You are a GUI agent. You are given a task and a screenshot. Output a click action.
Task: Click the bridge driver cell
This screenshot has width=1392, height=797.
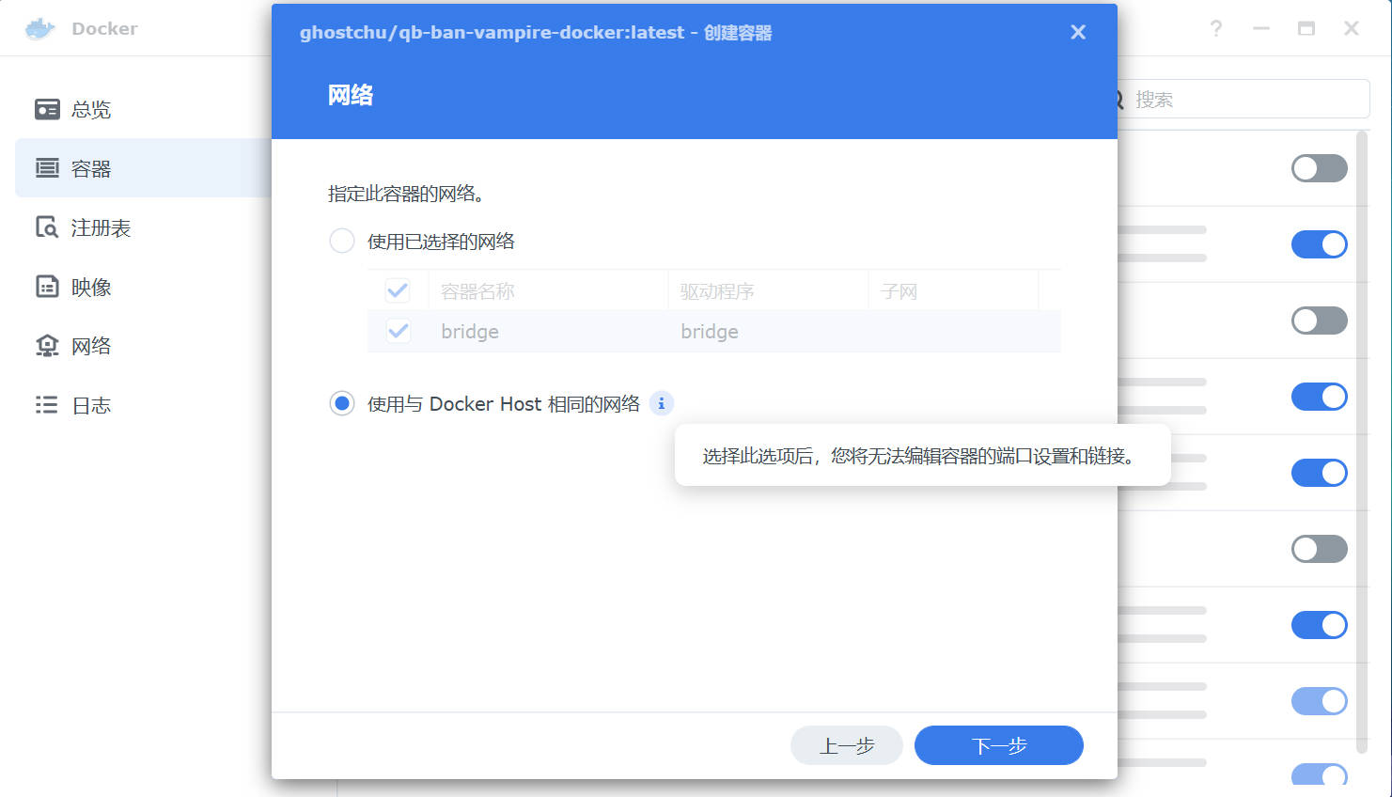(x=710, y=332)
